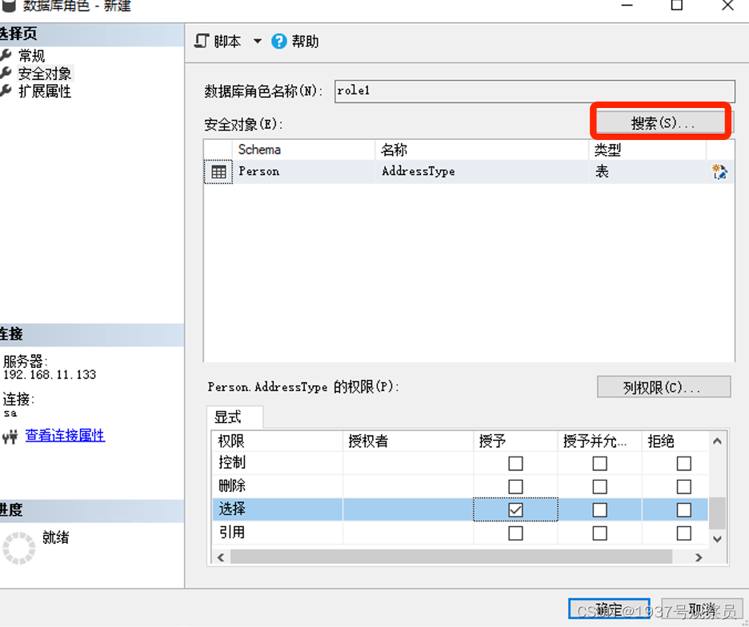Check 授予并允许 for 选择 permission
This screenshot has width=749, height=627.
(x=599, y=510)
